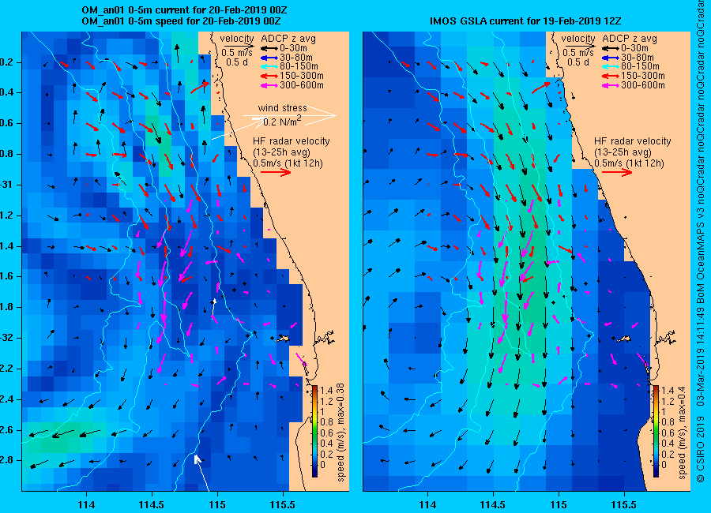Click 'HF radar velocity' label in IMOS GSLA map
The height and width of the screenshot is (513, 711).
[x=633, y=141]
